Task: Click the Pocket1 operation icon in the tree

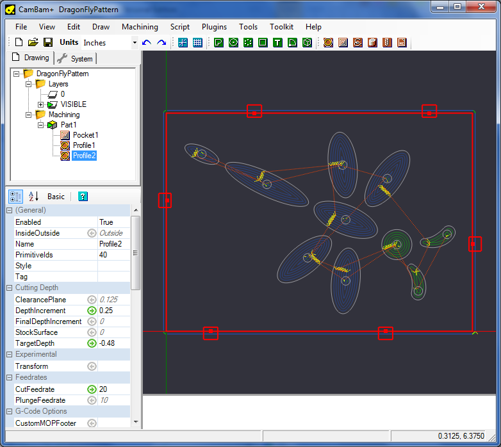Action: tap(65, 135)
